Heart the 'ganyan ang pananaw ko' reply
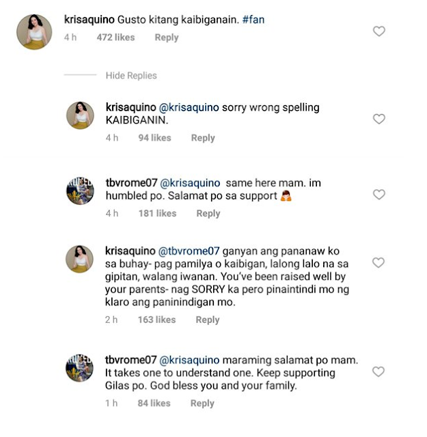Screen dimensions: 427x437 point(378,263)
